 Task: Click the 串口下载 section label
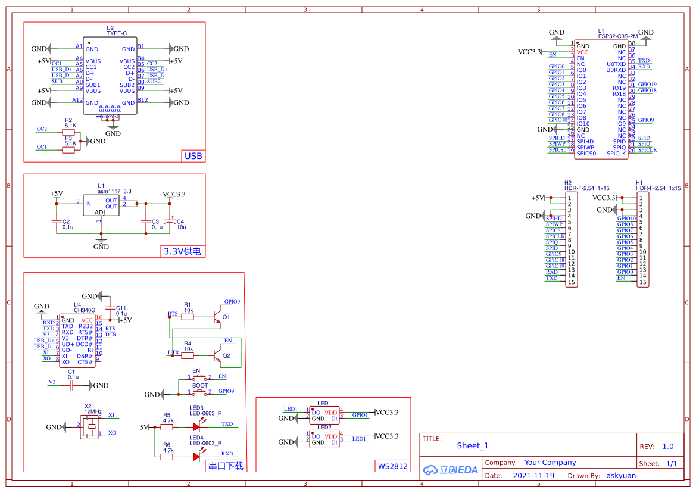[x=226, y=466]
